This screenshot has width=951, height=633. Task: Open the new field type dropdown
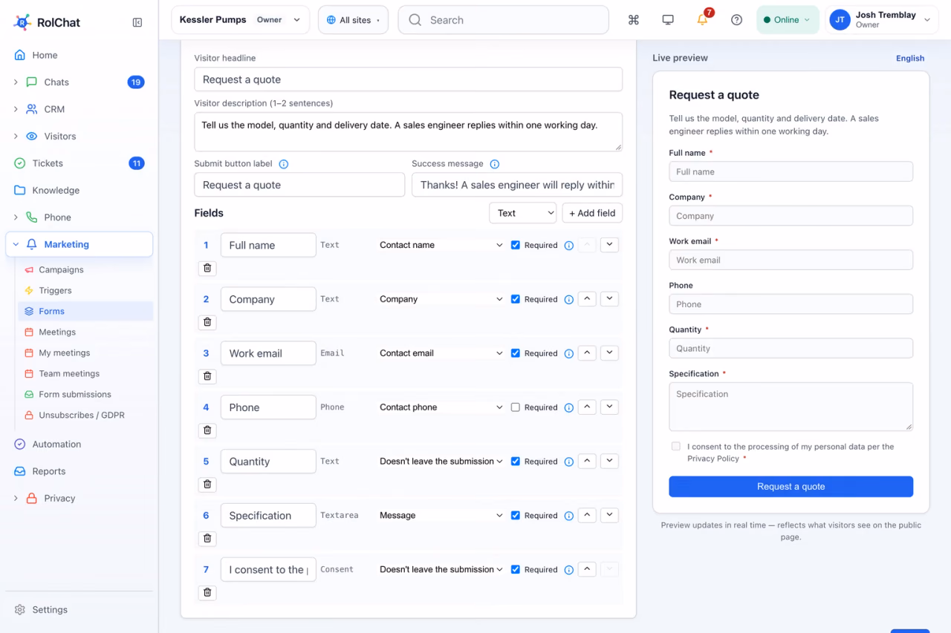coord(523,213)
